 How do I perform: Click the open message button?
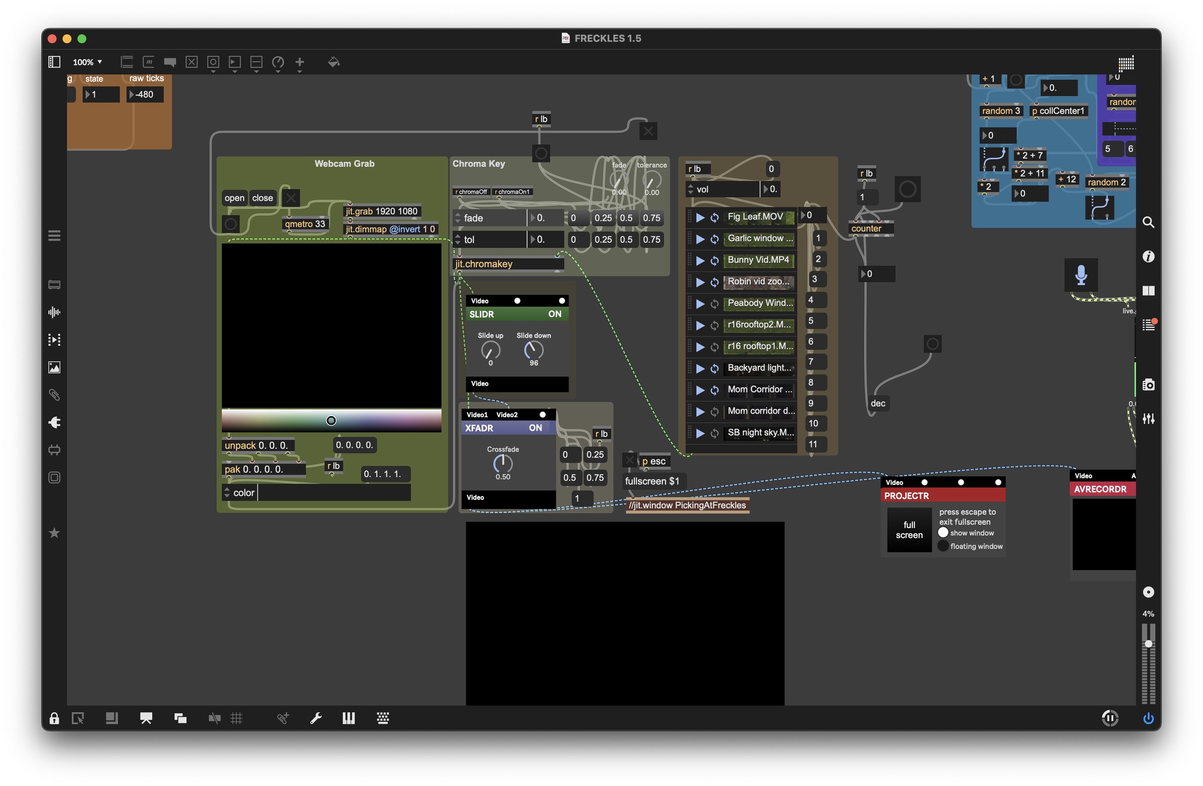234,198
